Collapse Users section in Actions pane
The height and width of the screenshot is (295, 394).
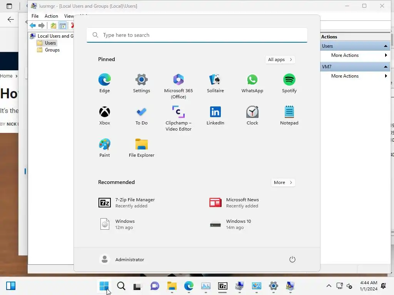(x=386, y=46)
